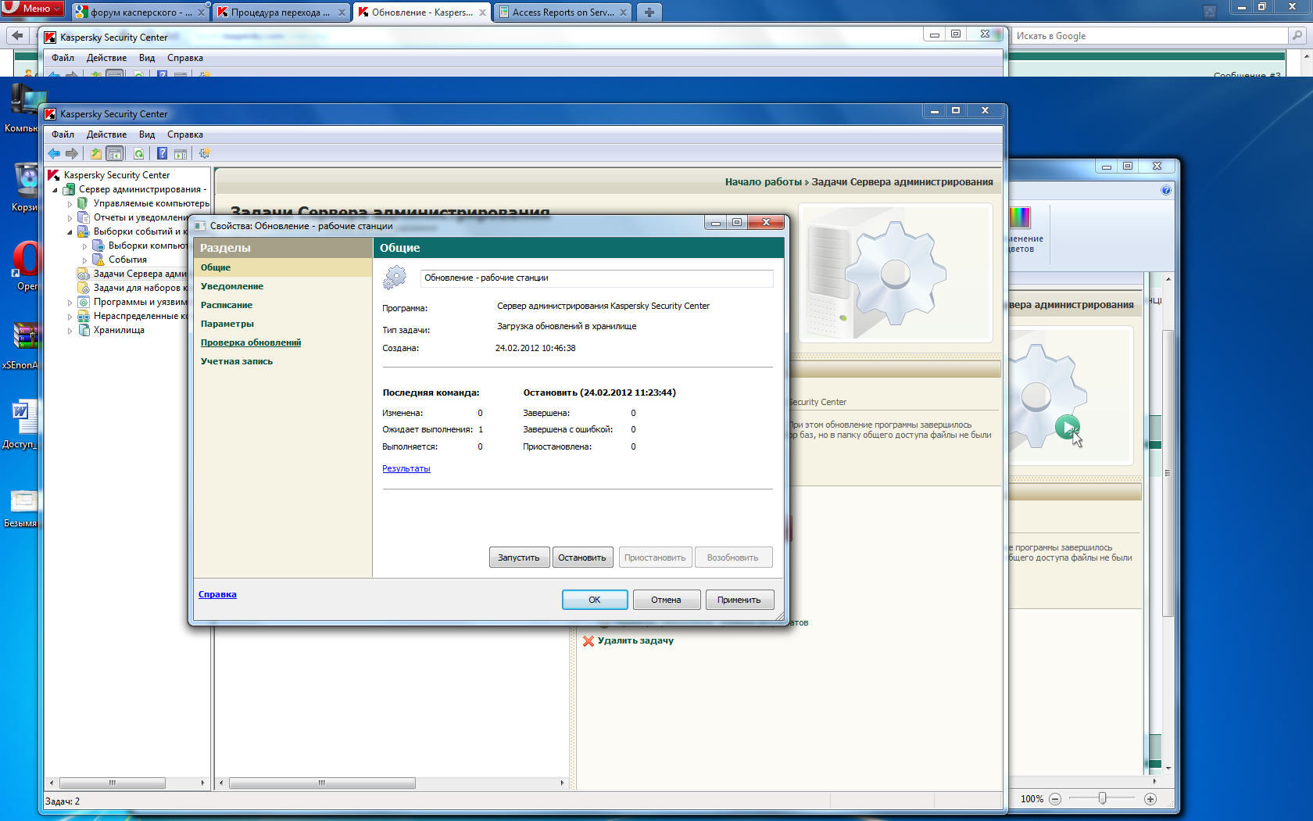1313x821 pixels.
Task: Click the Нераспределенные компьютеры icon in the tree
Action: (x=83, y=316)
